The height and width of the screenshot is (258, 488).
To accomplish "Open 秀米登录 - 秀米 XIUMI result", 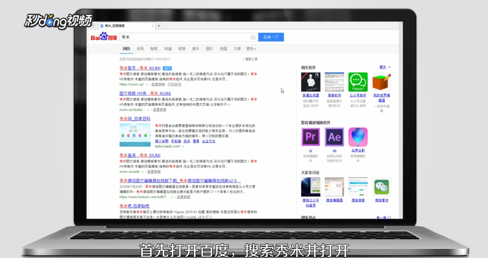I will 140,155.
